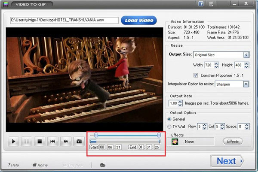Select the General output option
The width and height of the screenshot is (258, 172).
coord(169,119)
